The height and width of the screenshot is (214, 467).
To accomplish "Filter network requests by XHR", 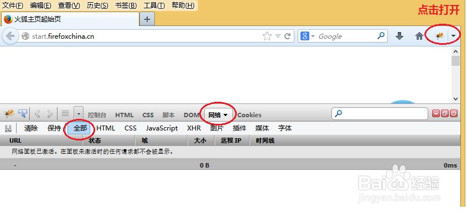I will 194,128.
